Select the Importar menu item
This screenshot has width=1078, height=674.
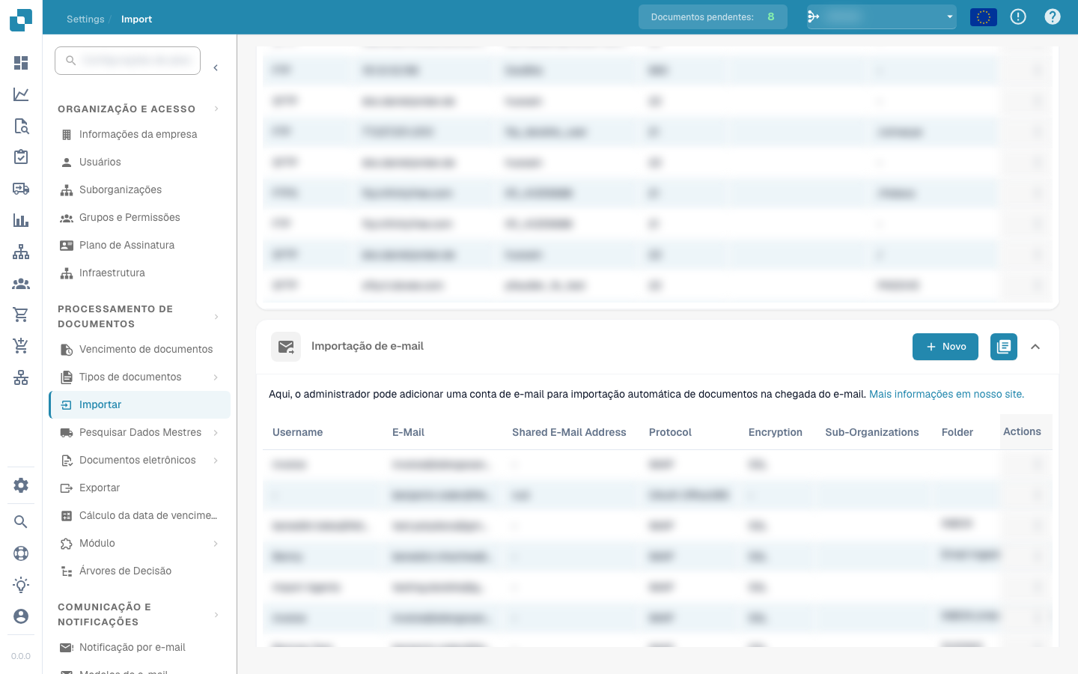click(x=139, y=405)
